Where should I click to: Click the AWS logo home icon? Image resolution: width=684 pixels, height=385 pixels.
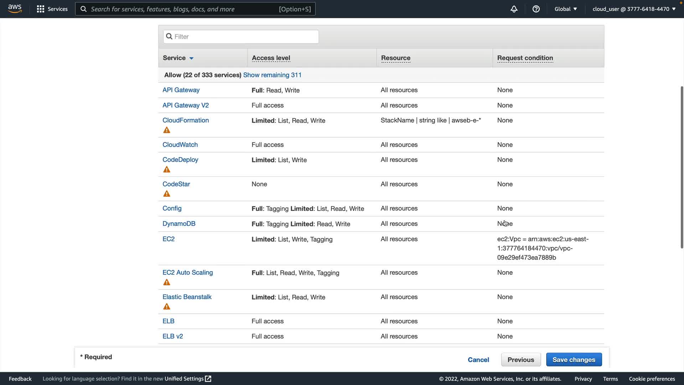coord(15,9)
